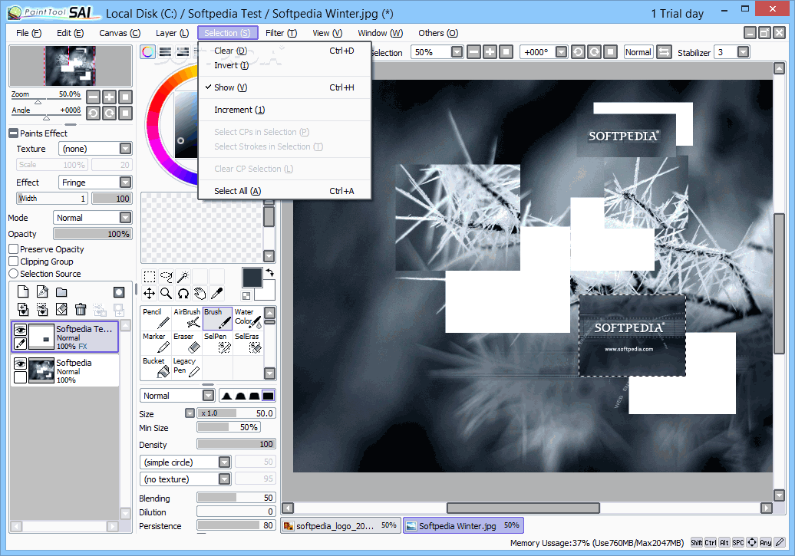795x556 pixels.
Task: Choose Select All from Selection menu
Action: pos(285,191)
